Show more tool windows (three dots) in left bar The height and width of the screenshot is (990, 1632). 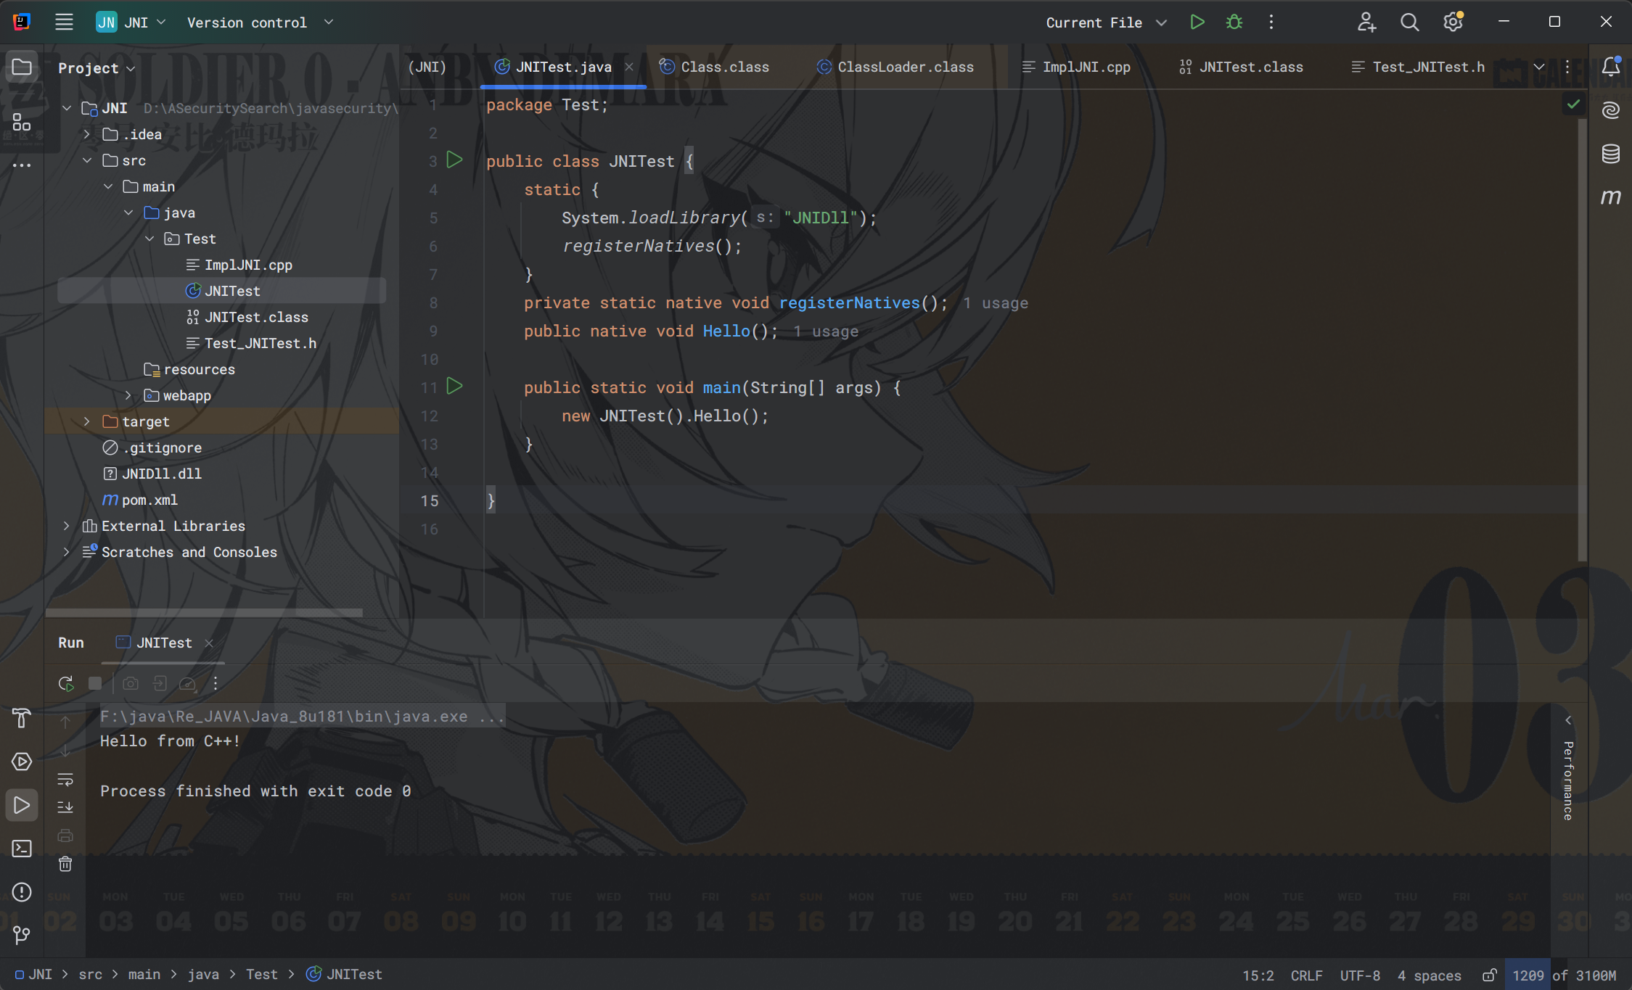(x=22, y=165)
